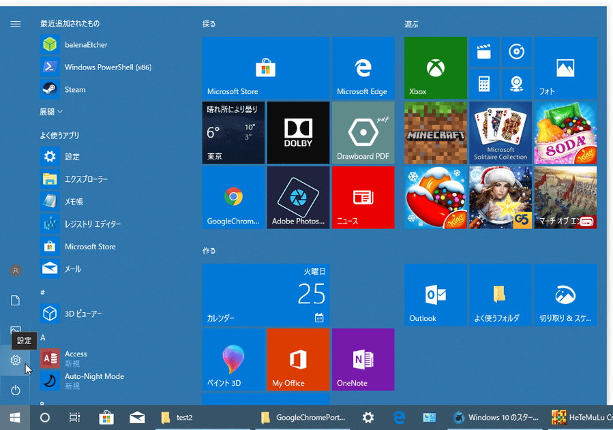Open the Outlook tile
Viewport: 613px width, 430px height.
click(436, 295)
